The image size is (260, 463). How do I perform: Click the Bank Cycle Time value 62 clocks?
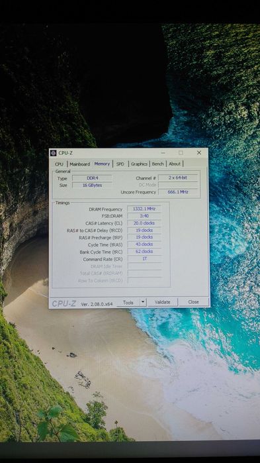point(144,252)
